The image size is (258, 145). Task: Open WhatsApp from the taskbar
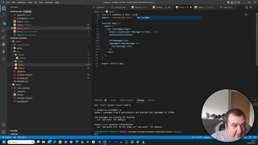point(60,142)
